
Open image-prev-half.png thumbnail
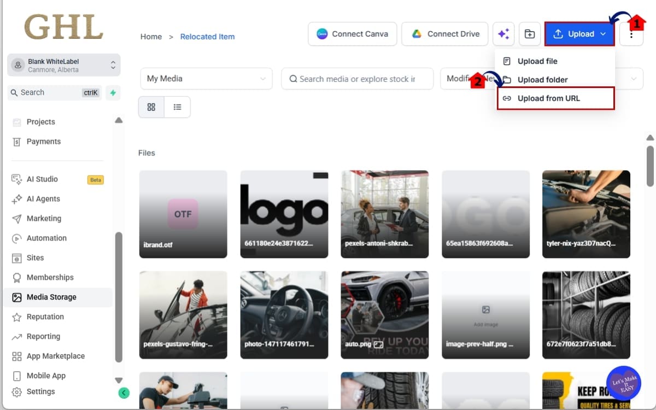pyautogui.click(x=485, y=315)
